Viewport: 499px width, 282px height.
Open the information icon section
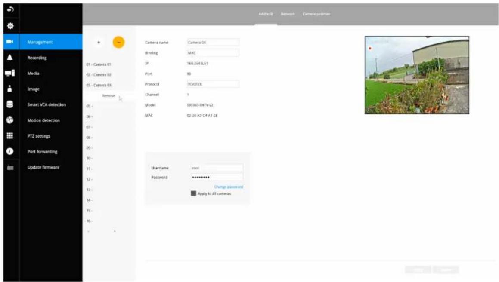coord(10,151)
